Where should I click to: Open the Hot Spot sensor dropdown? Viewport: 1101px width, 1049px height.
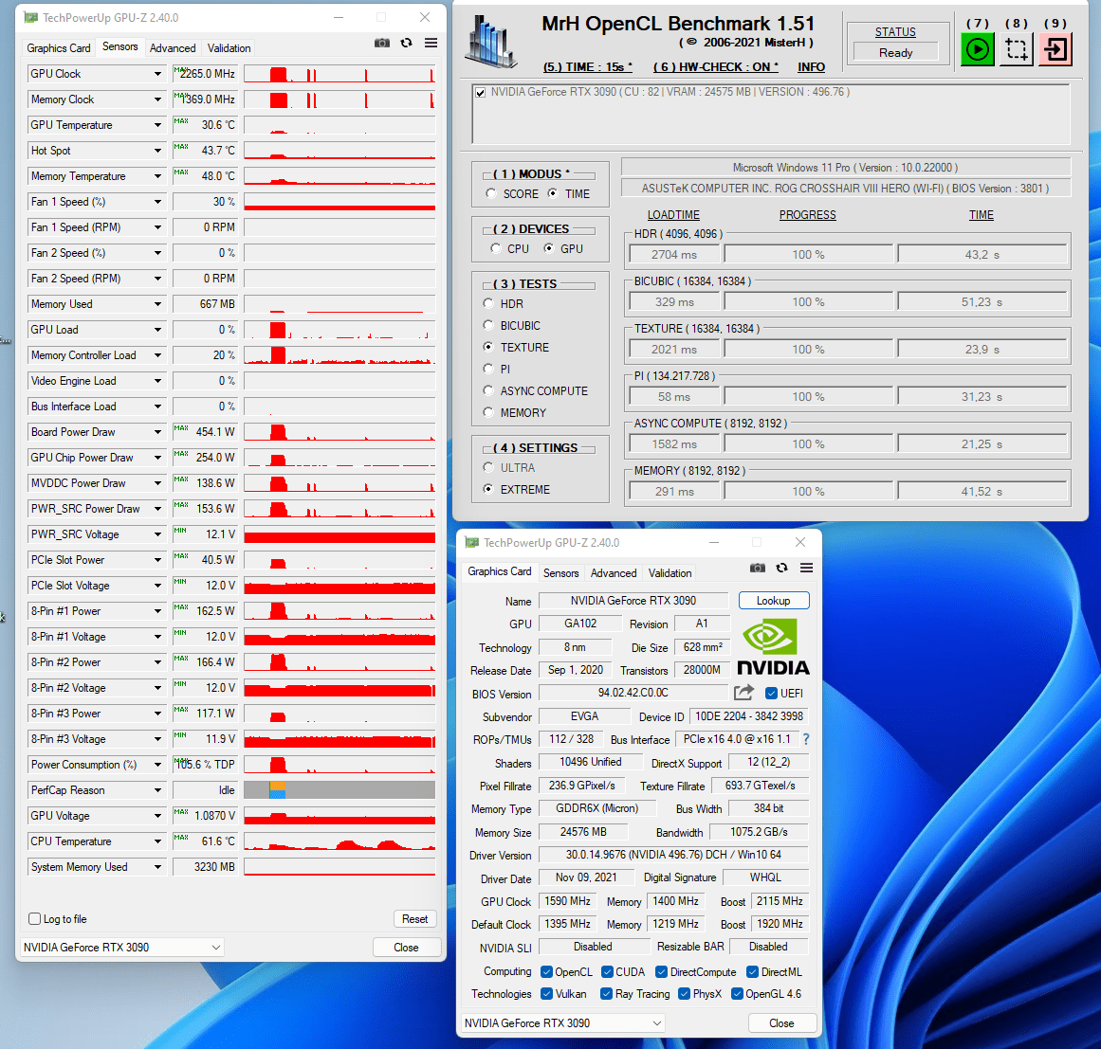pos(157,151)
